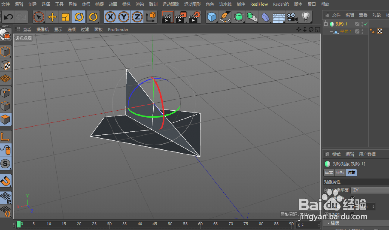Open the attributes 模式 menu
The image size is (389, 230).
coord(336,154)
